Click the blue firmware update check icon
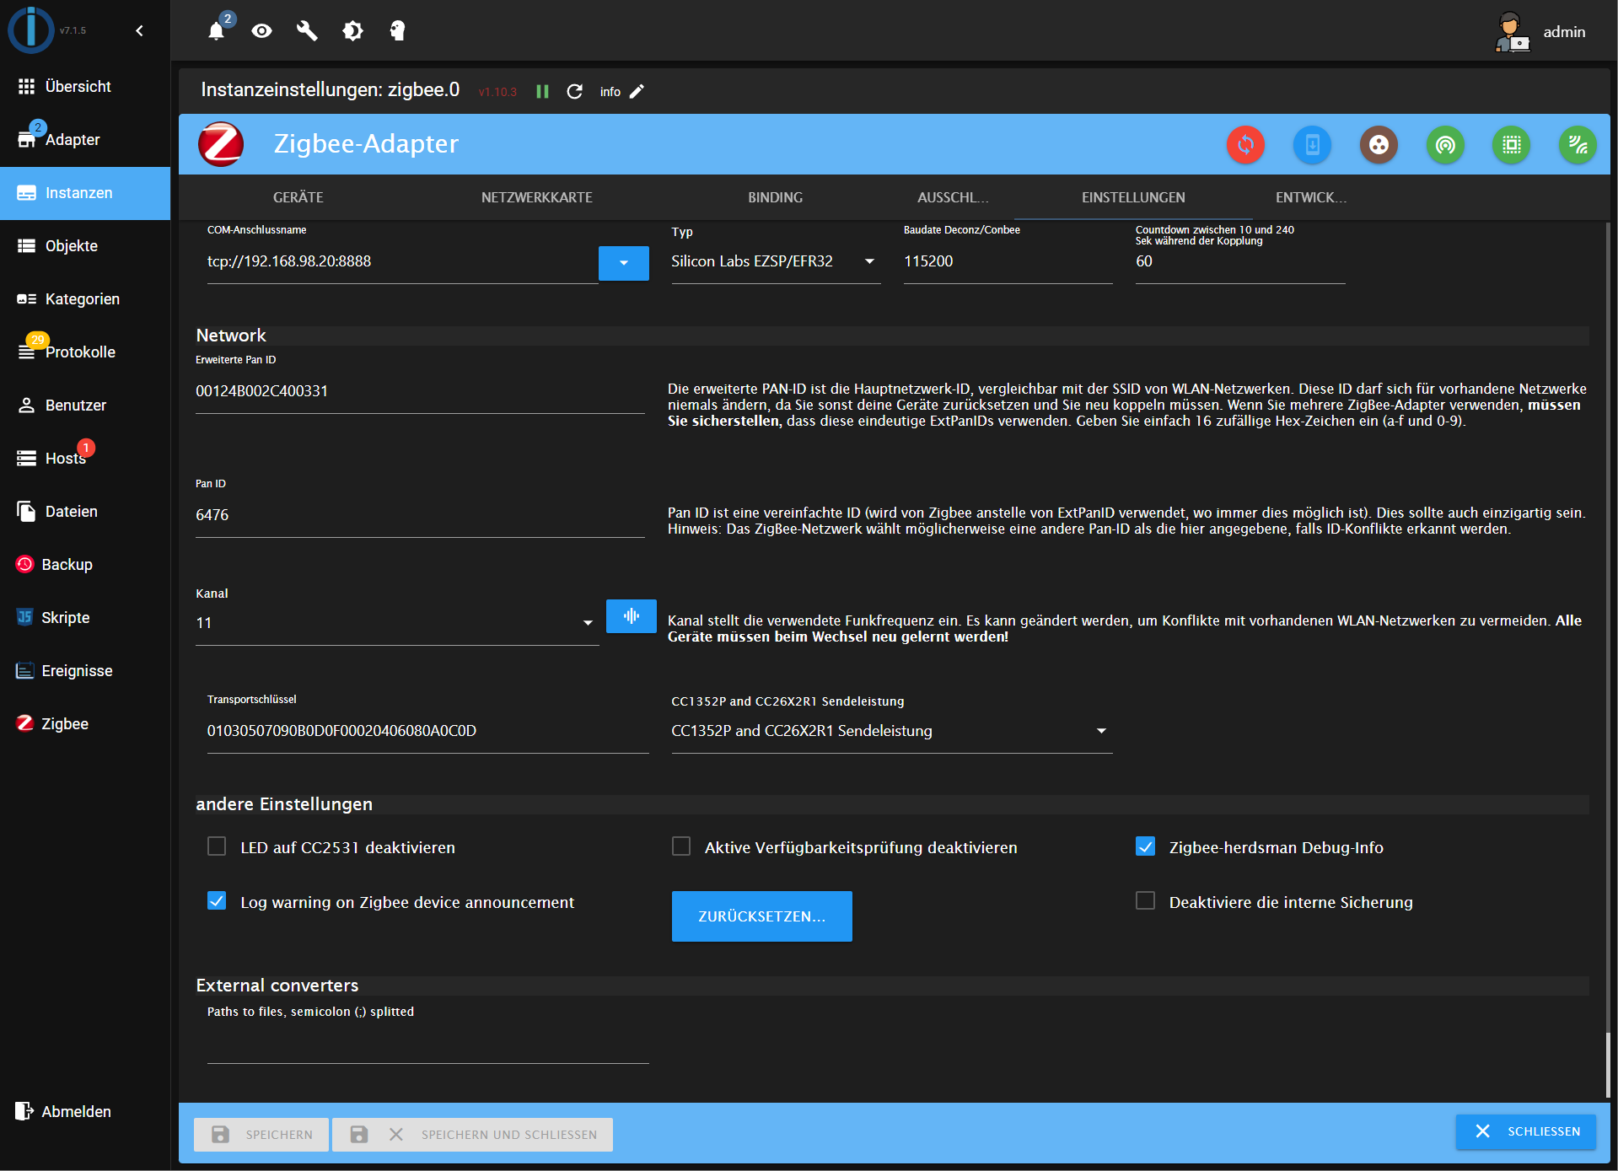1618x1171 pixels. [1312, 145]
